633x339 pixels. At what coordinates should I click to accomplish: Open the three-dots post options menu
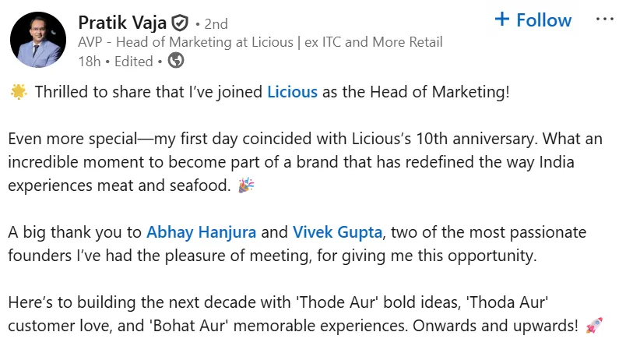pyautogui.click(x=604, y=19)
